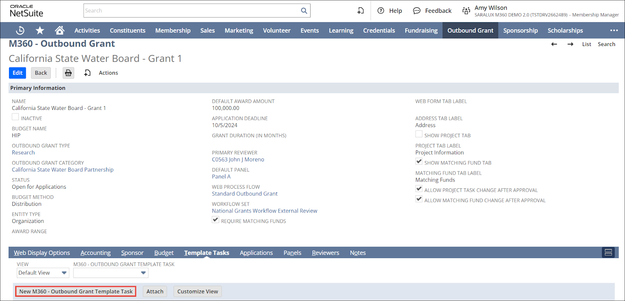
Task: Open the Recent Records clock icon
Action: coord(20,30)
